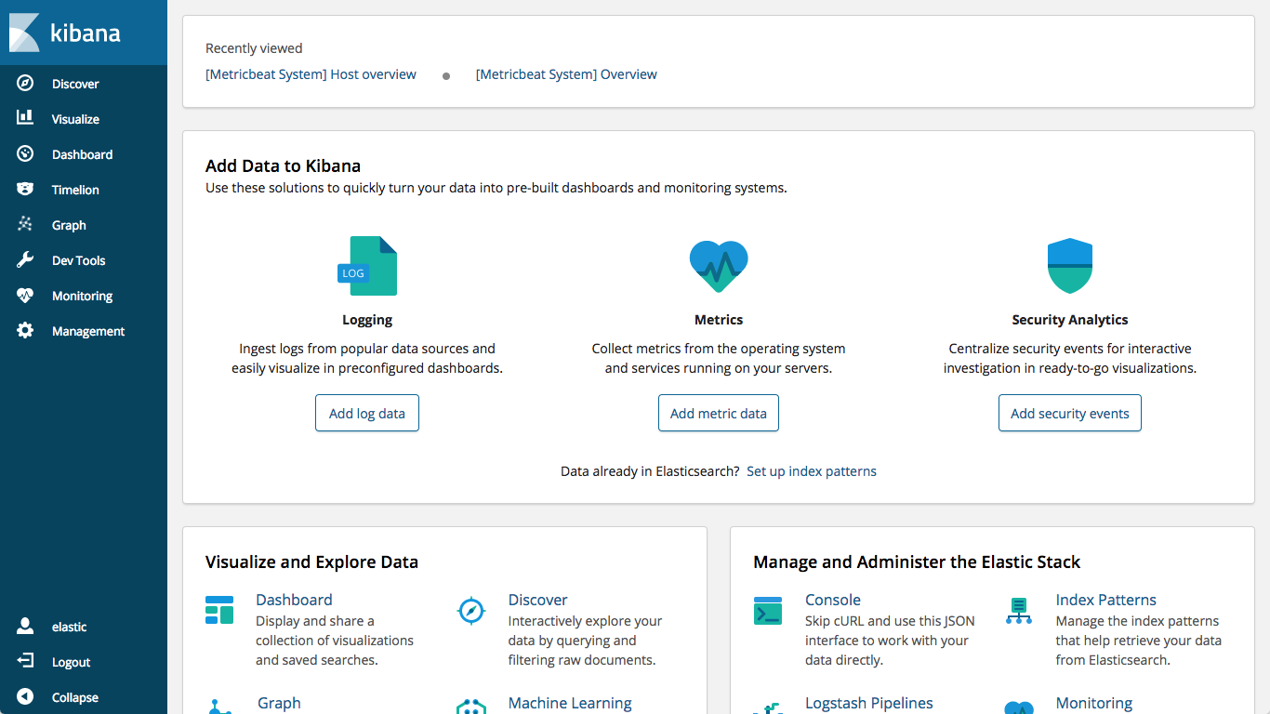Open recently viewed Metricbeat System Host overview

[x=311, y=74]
